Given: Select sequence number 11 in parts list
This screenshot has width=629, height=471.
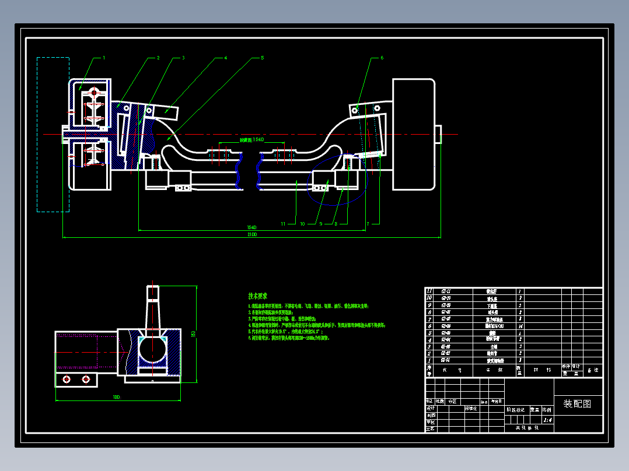Looking at the screenshot, I should point(429,291).
